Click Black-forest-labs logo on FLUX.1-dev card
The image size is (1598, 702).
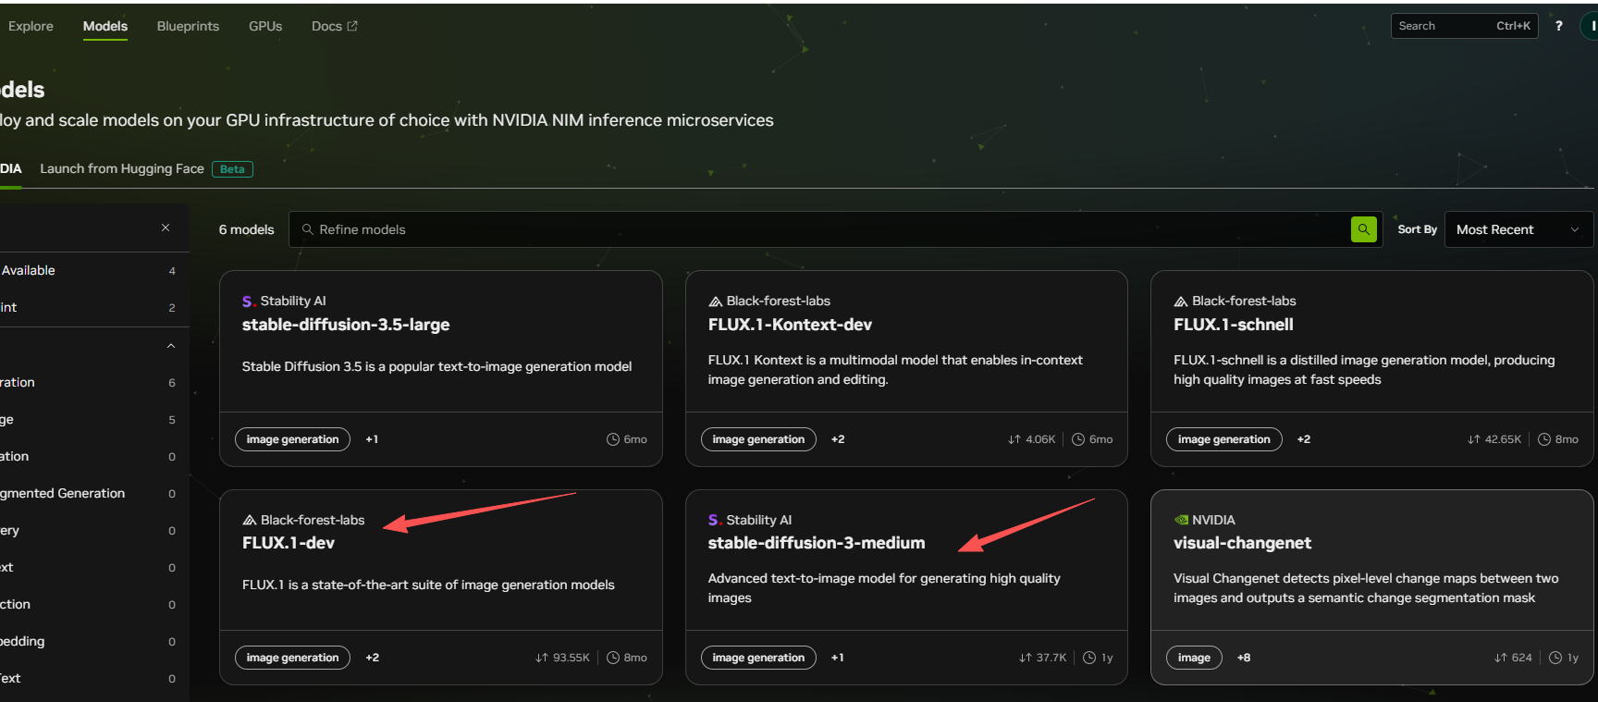coord(249,520)
